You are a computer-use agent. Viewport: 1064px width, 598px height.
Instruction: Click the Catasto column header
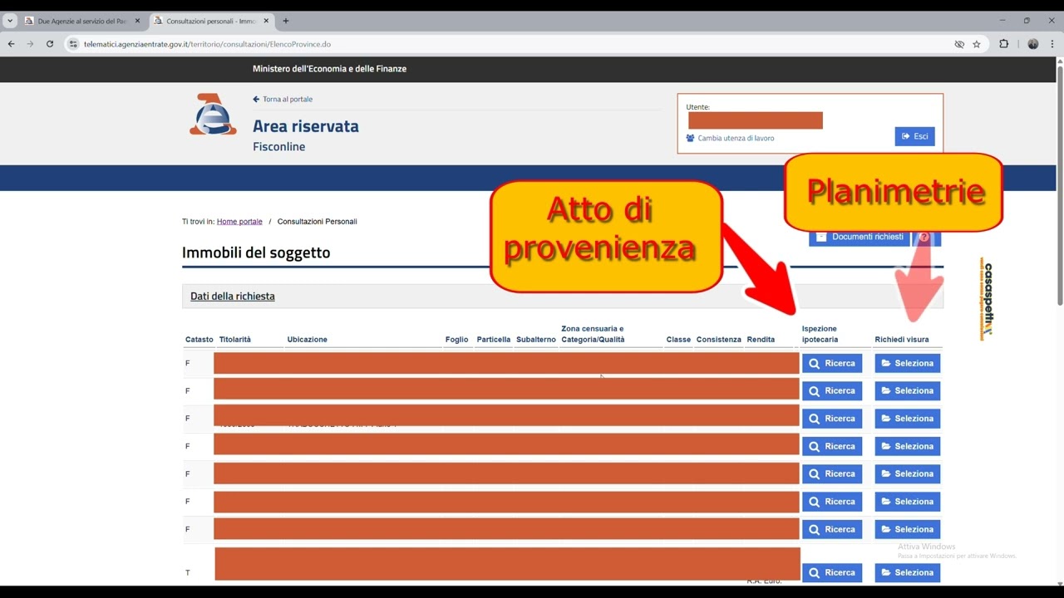coord(199,340)
